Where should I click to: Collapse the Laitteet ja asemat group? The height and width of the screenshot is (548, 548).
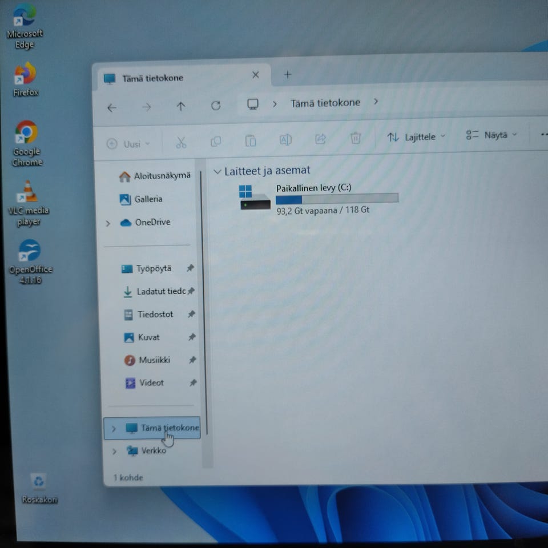click(217, 172)
